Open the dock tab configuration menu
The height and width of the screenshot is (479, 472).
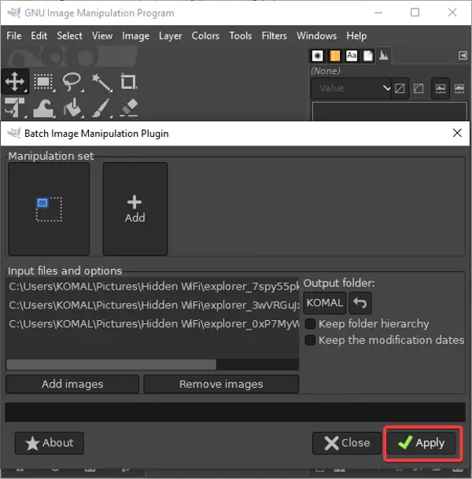(463, 56)
